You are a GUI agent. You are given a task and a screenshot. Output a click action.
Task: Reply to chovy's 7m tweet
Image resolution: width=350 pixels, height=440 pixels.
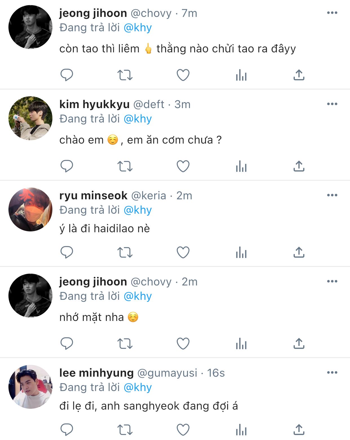point(67,75)
